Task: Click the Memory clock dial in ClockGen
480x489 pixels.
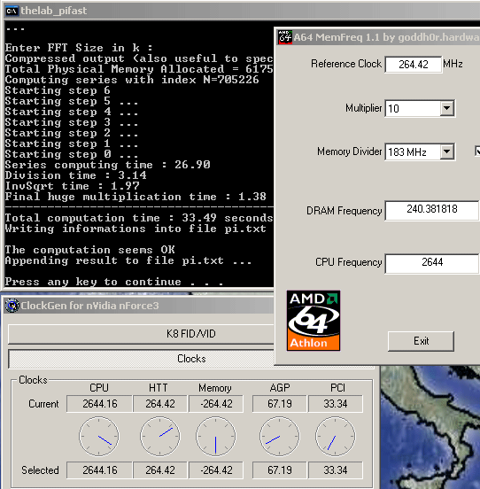Action: 216,437
